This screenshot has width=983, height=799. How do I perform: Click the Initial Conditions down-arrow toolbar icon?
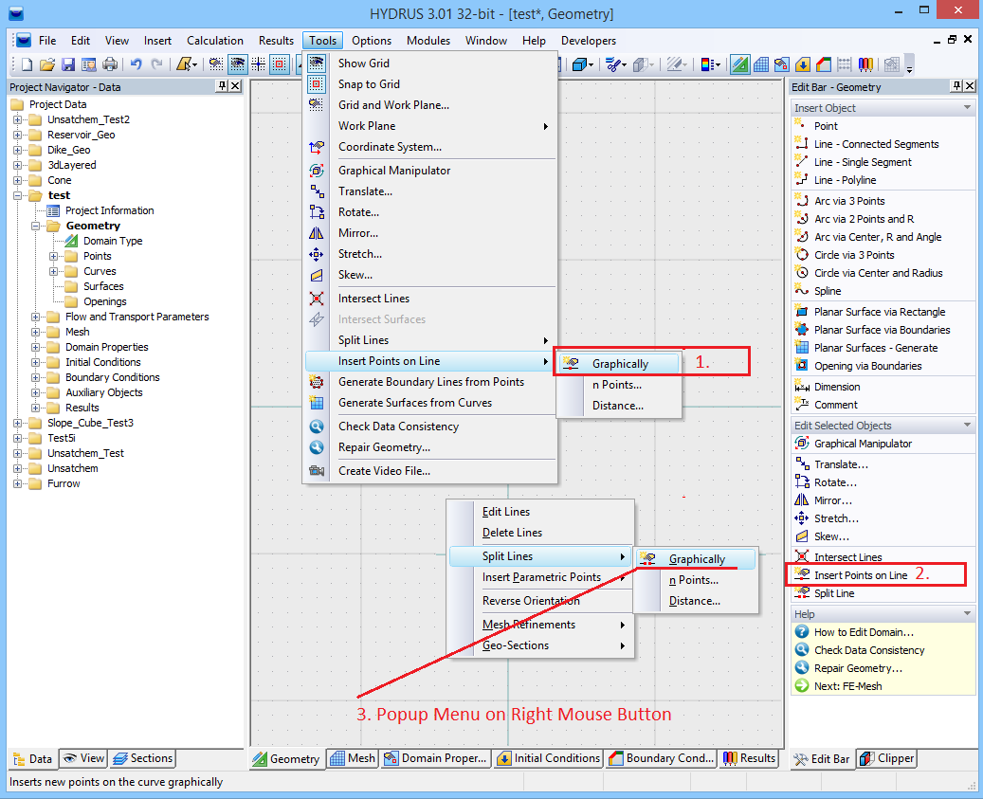pyautogui.click(x=803, y=64)
